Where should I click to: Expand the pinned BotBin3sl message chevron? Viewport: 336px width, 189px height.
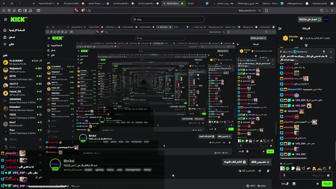click(331, 57)
